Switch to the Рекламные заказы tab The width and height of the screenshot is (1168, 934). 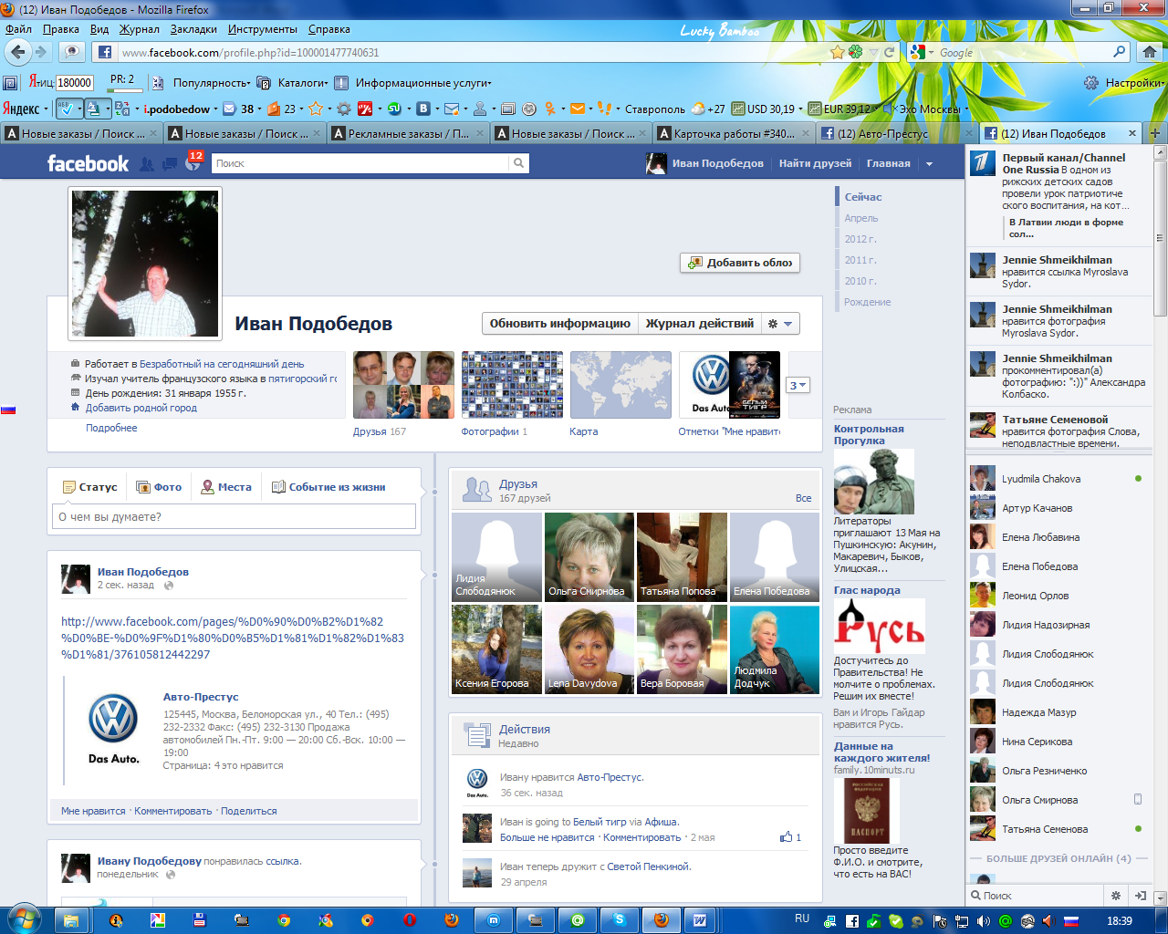(x=409, y=133)
